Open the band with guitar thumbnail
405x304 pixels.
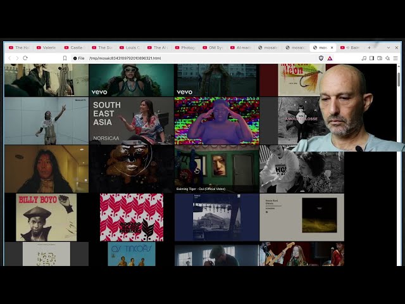click(x=302, y=254)
